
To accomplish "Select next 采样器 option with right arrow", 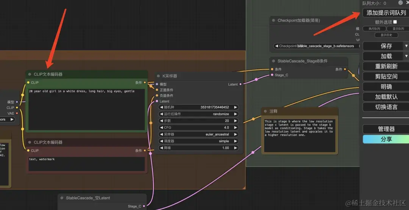I will coord(236,134).
